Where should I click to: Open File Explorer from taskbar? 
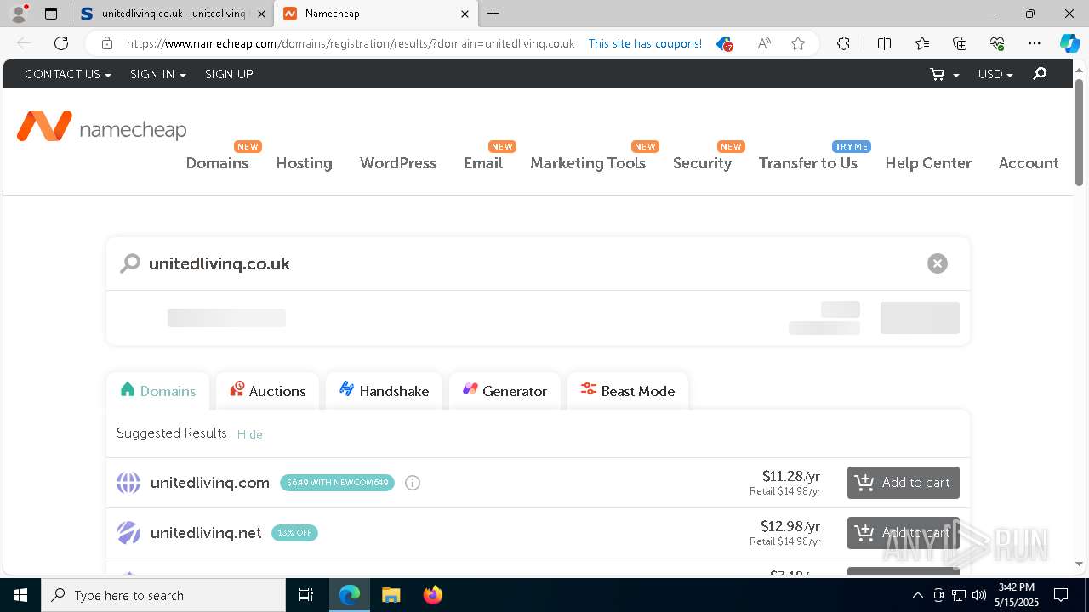(391, 595)
